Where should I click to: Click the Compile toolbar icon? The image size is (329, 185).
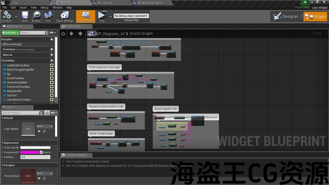point(7,15)
